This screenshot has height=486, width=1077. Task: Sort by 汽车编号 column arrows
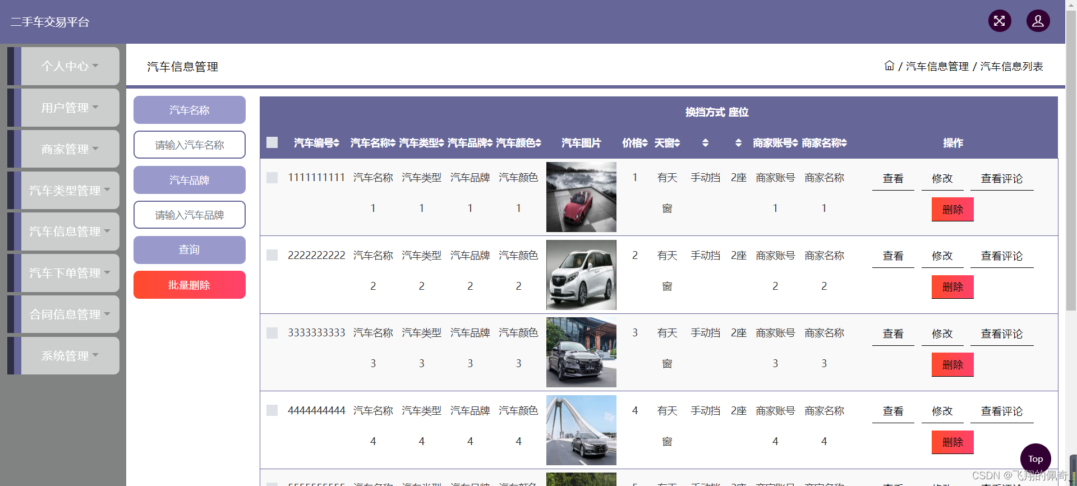click(336, 143)
